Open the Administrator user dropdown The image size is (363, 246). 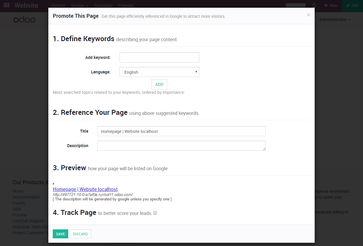point(335,20)
